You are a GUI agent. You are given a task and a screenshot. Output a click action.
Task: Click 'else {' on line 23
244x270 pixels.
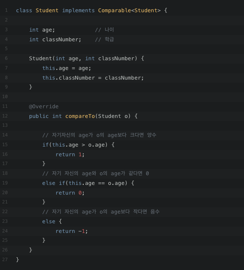[52, 222]
